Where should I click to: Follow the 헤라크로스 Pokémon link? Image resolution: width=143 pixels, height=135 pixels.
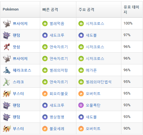click(x=22, y=70)
